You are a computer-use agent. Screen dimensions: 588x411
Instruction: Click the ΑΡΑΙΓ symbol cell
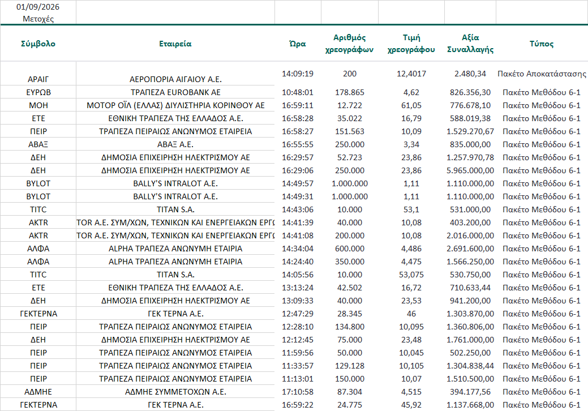38,79
